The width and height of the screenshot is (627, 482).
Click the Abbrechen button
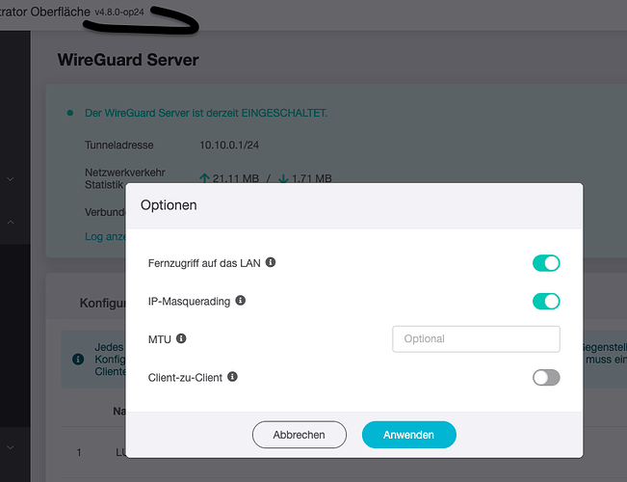[x=300, y=435]
